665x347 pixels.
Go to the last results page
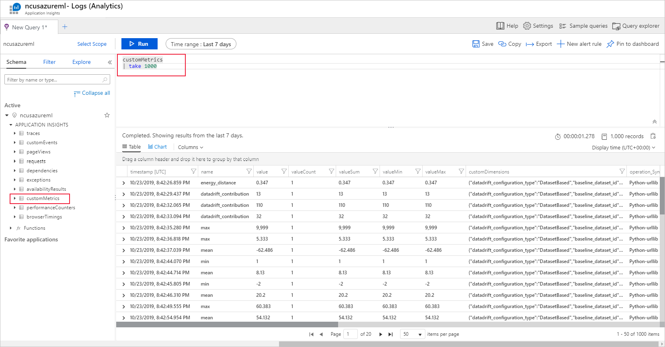(x=390, y=334)
